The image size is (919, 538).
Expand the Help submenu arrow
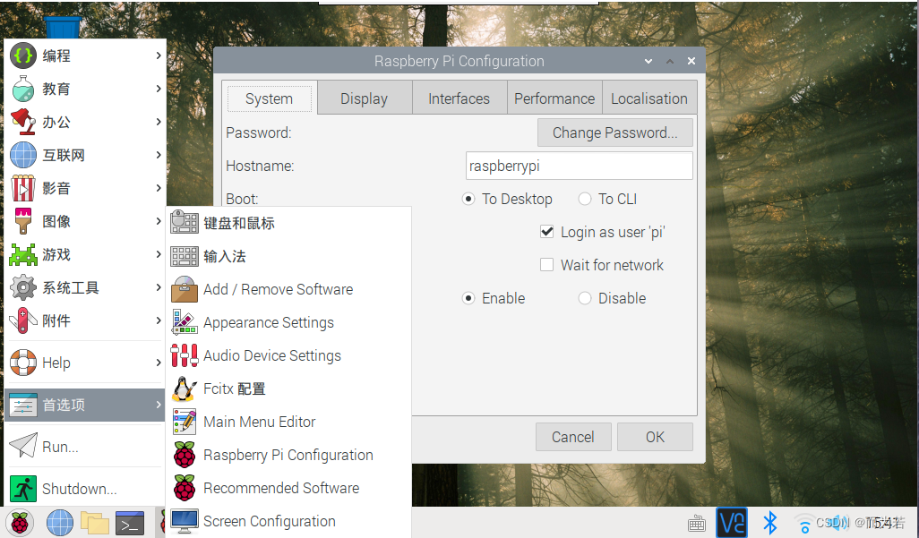pos(159,363)
